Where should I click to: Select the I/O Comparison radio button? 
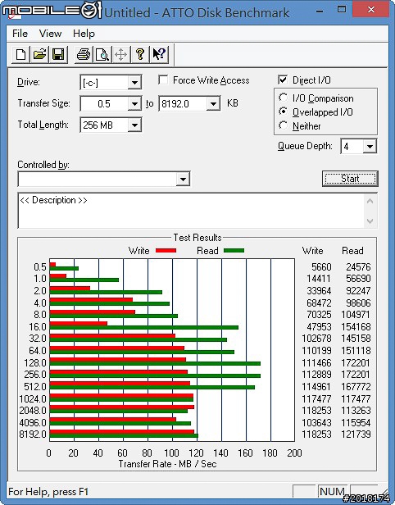(283, 98)
